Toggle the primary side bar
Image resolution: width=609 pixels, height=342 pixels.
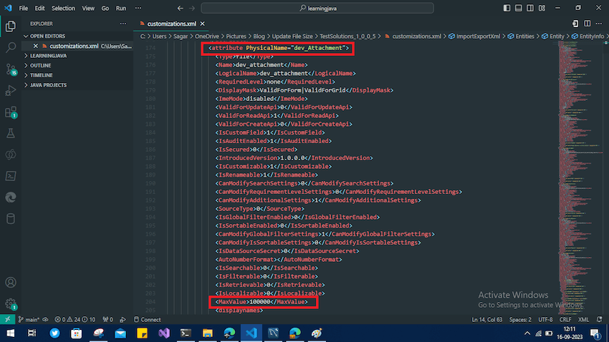(507, 8)
